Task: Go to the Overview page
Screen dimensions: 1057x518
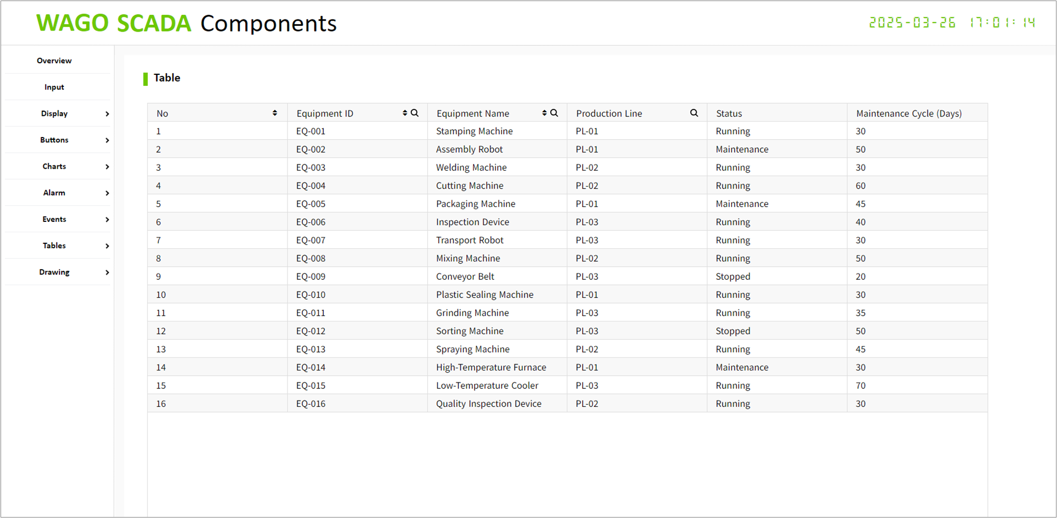Action: (54, 61)
